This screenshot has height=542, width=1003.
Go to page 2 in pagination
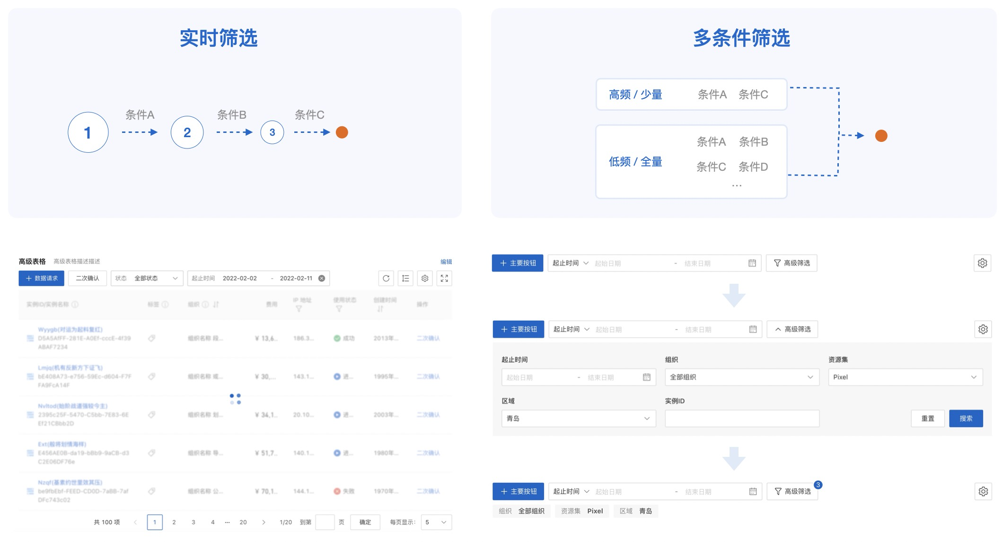[x=174, y=522]
